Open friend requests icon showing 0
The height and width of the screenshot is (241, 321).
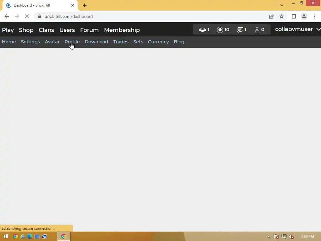[259, 30]
